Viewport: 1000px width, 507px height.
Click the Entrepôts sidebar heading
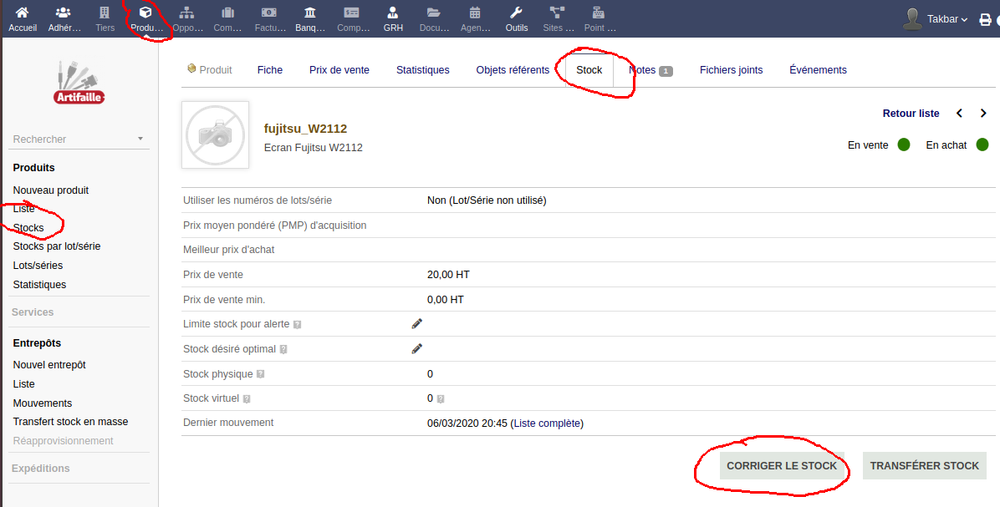pyautogui.click(x=37, y=342)
